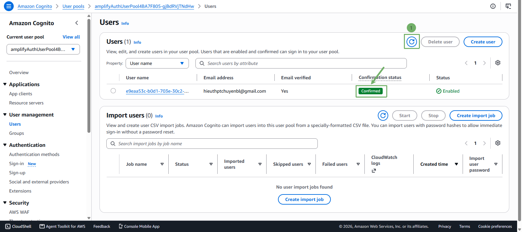Click the info circle icon in header

(493, 6)
